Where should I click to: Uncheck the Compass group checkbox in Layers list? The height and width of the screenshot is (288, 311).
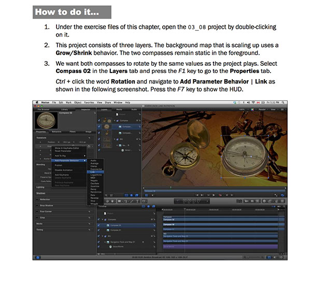point(99,120)
